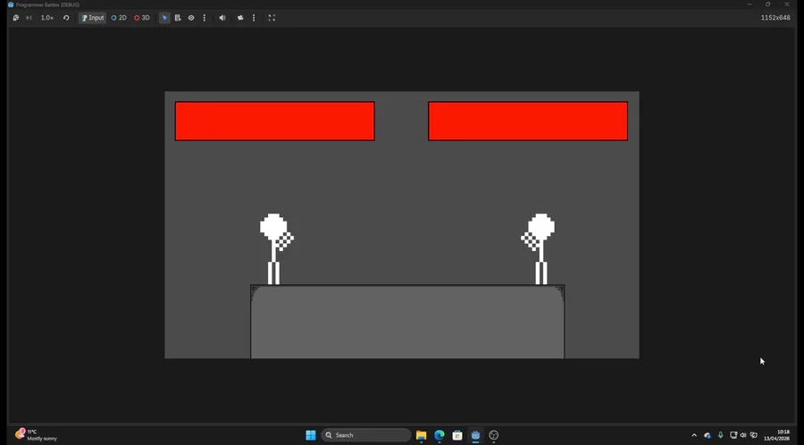
Task: Open the weather widget showing Mostly sunny
Action: 36,435
